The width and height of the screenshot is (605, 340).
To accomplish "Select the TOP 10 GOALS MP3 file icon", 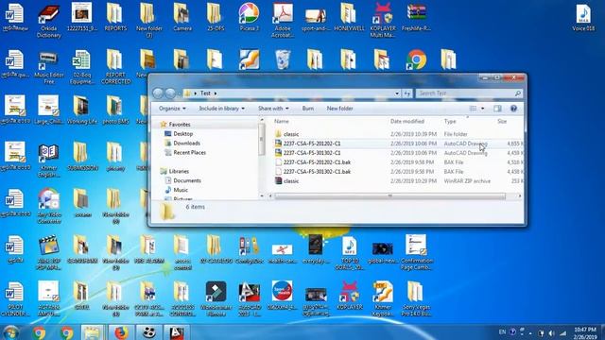I will [350, 252].
